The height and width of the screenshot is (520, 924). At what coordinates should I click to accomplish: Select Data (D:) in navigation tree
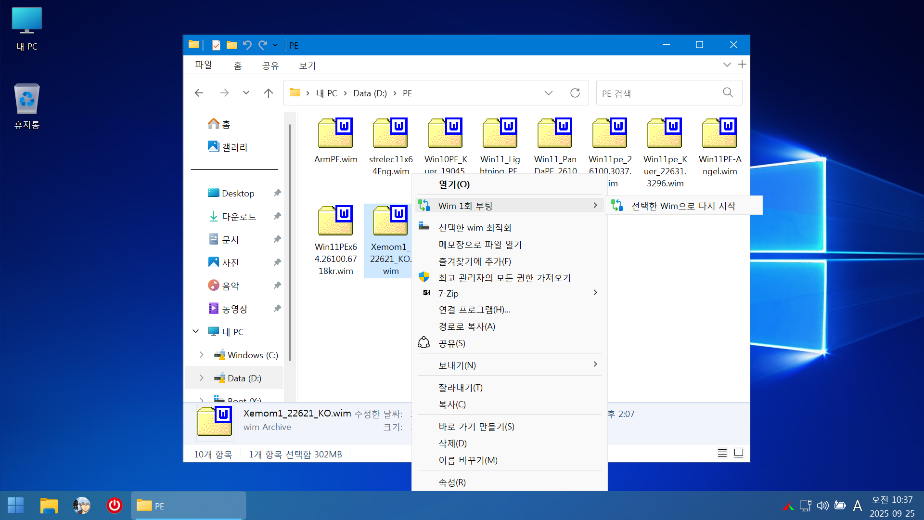(x=244, y=378)
